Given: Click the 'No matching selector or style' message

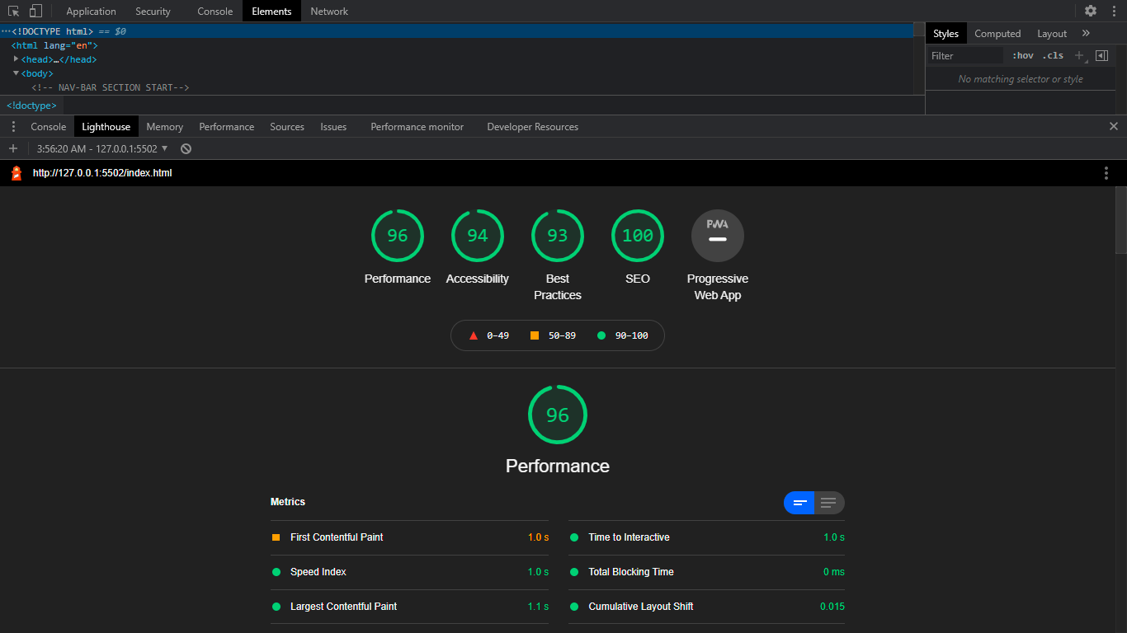Looking at the screenshot, I should click(1021, 79).
